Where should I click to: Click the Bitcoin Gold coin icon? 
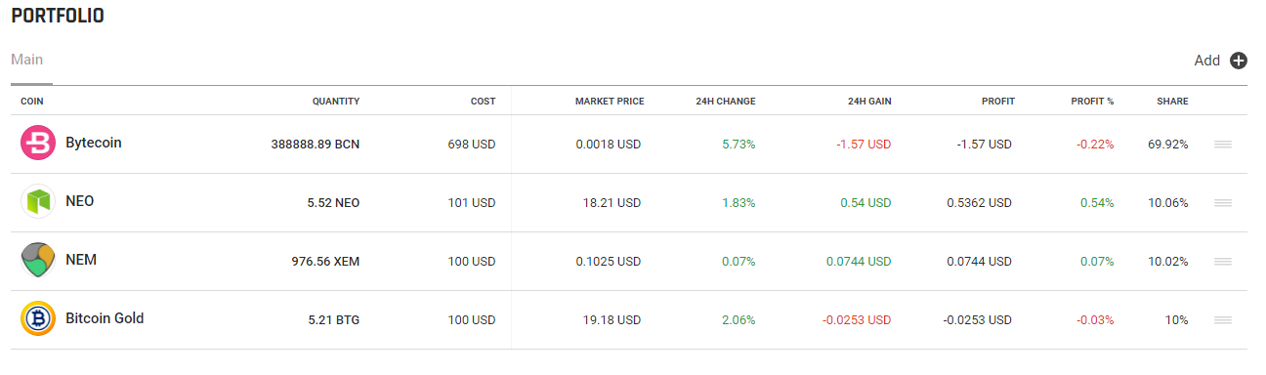(37, 319)
